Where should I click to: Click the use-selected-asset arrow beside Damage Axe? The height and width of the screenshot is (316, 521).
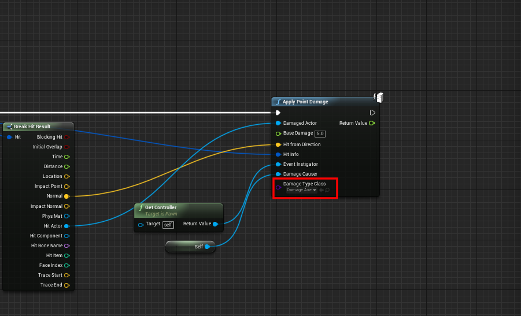tap(322, 190)
